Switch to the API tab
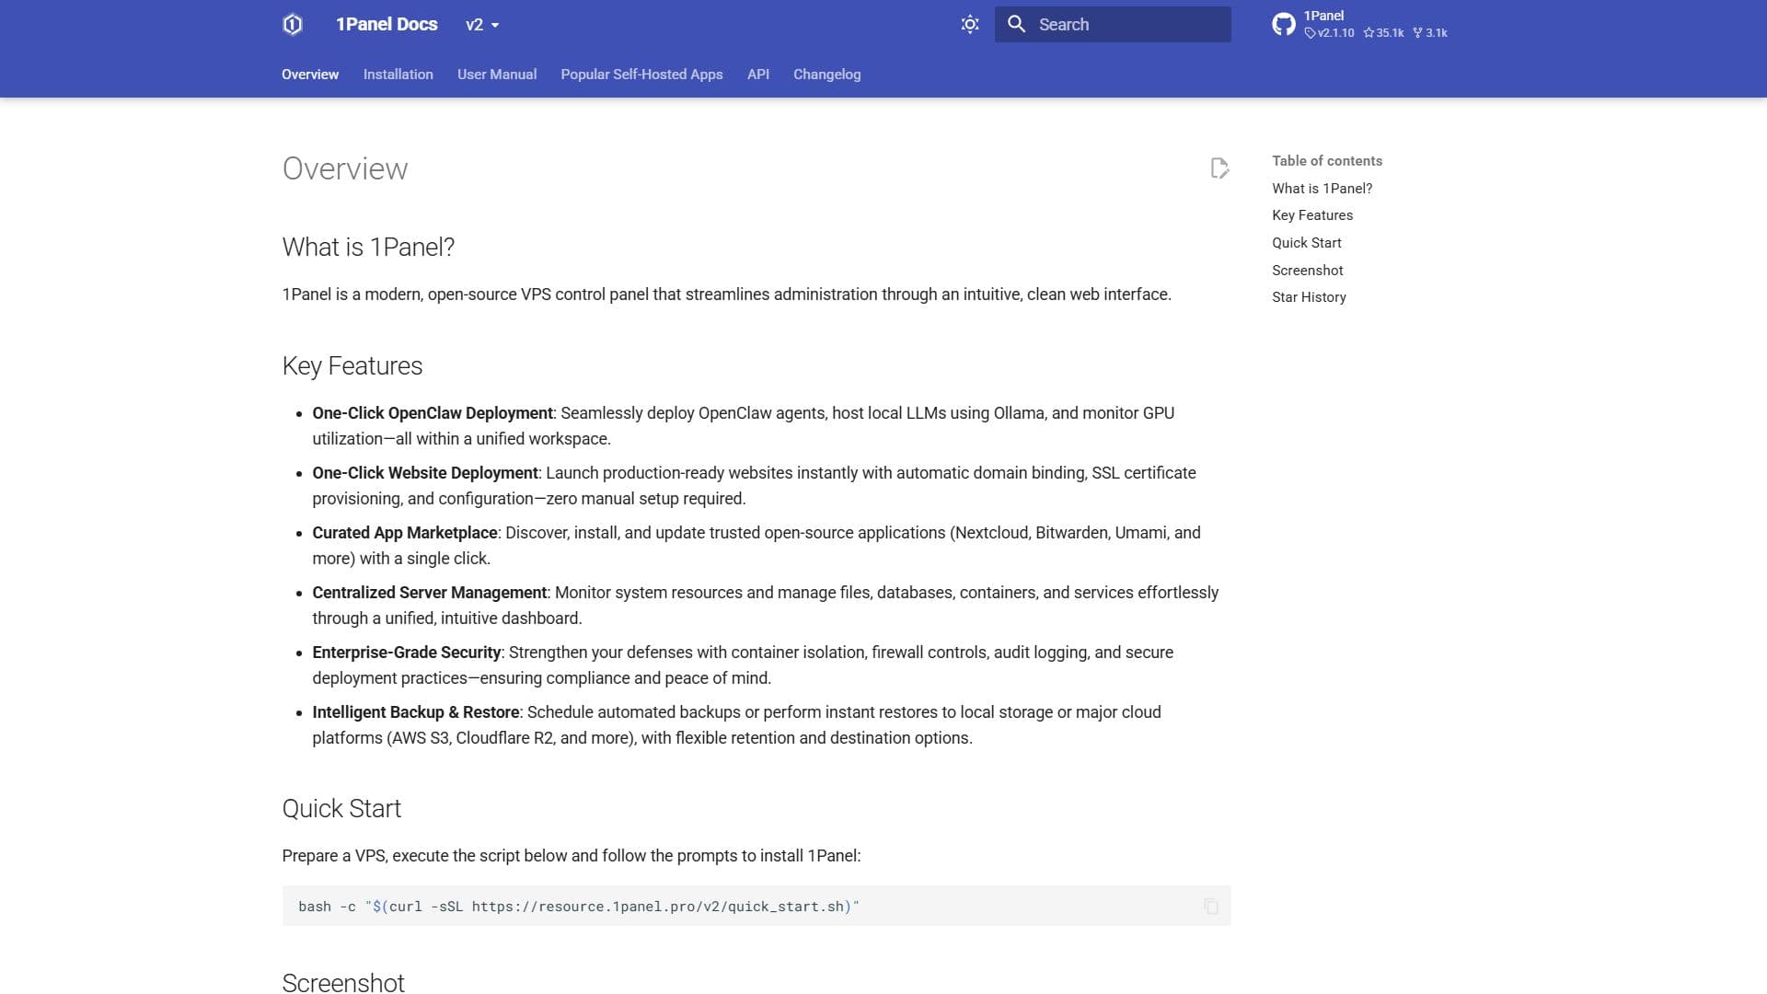The width and height of the screenshot is (1767, 994). pyautogui.click(x=758, y=75)
